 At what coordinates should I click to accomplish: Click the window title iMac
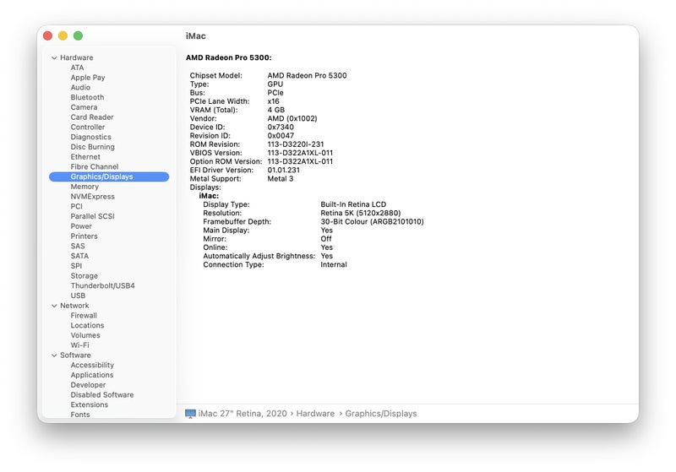point(196,36)
